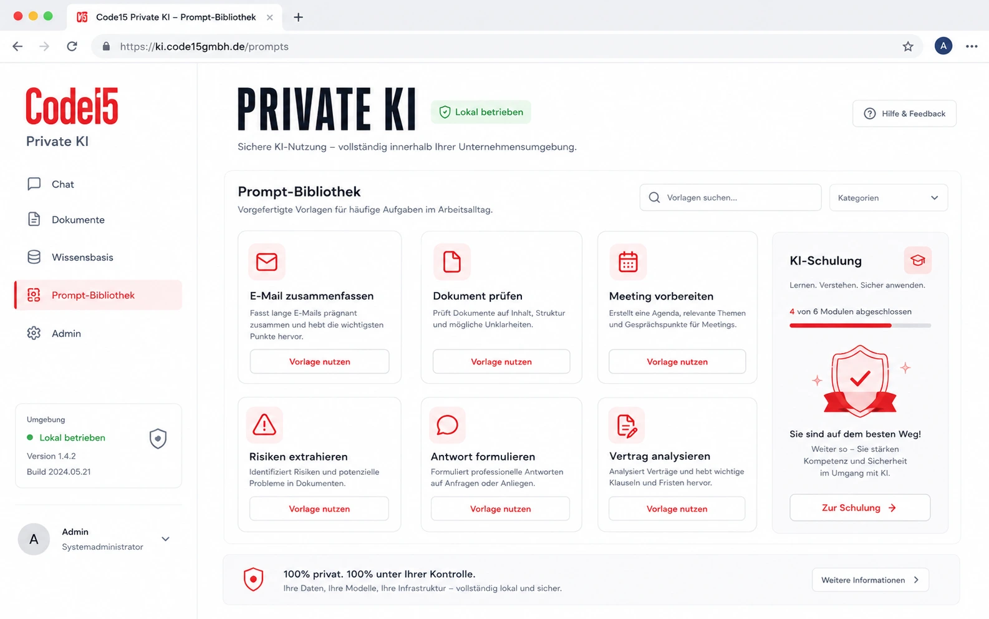Use the Dokument prüfen template

click(x=501, y=361)
